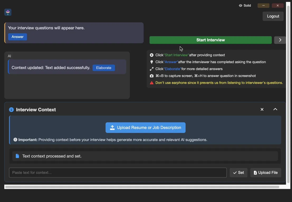Click the Interview Context heading
Image resolution: width=292 pixels, height=202 pixels.
click(36, 109)
